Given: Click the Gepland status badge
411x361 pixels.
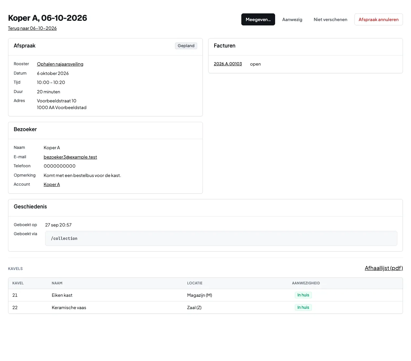Looking at the screenshot, I should pyautogui.click(x=186, y=46).
